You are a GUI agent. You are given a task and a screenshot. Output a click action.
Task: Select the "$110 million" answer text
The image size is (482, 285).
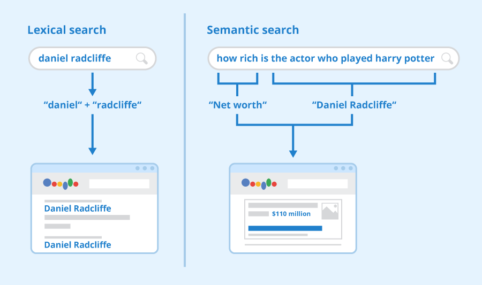(291, 214)
